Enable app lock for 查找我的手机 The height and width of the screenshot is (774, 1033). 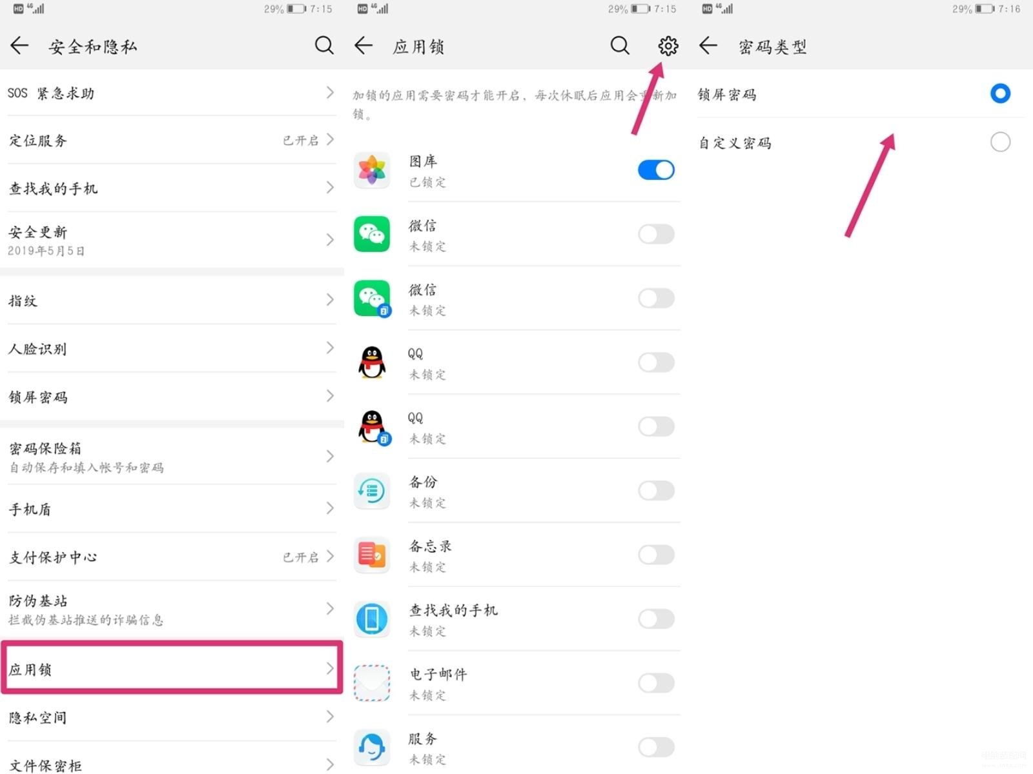tap(656, 619)
